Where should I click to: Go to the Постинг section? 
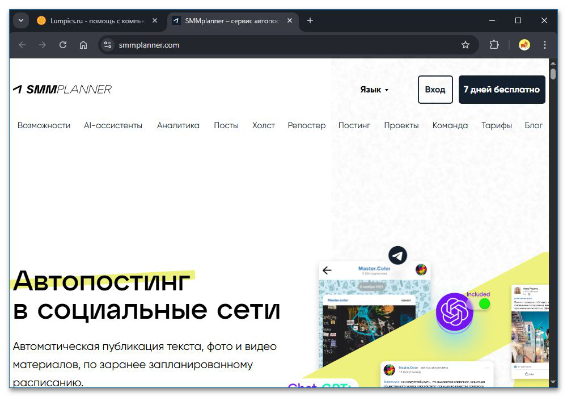tap(354, 125)
